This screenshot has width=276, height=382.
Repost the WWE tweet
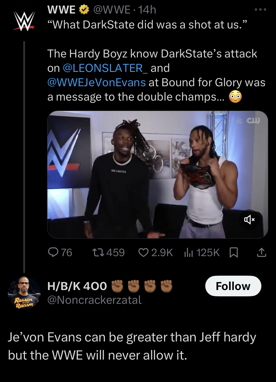pos(98,252)
